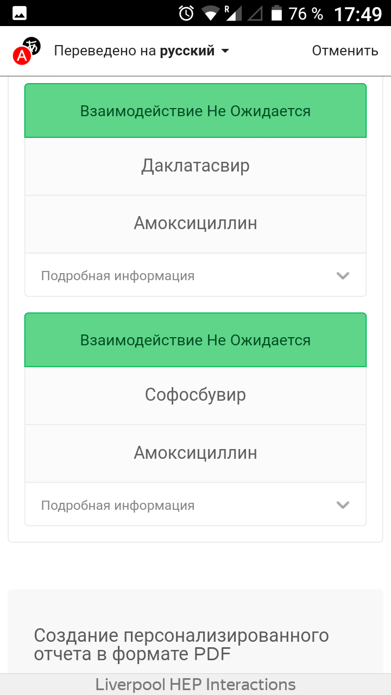Tap Амоксициллин in the Софосбувир card

195,453
